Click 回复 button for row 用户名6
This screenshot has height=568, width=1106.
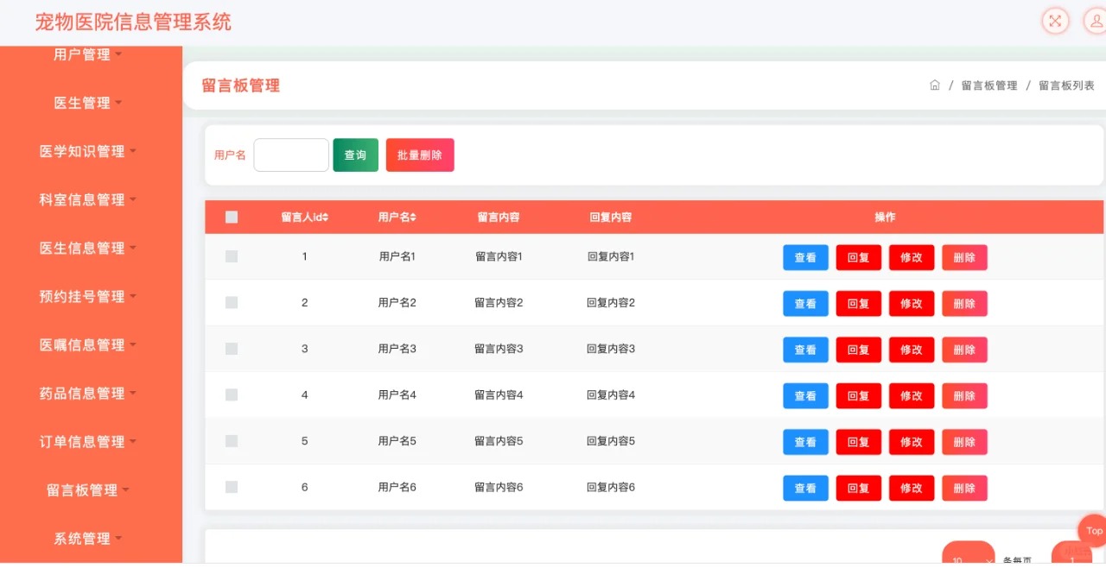(858, 488)
